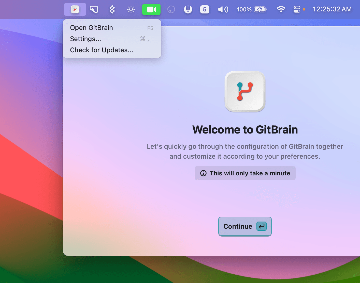Open Settings from the GitBrain menu

pyautogui.click(x=85, y=39)
